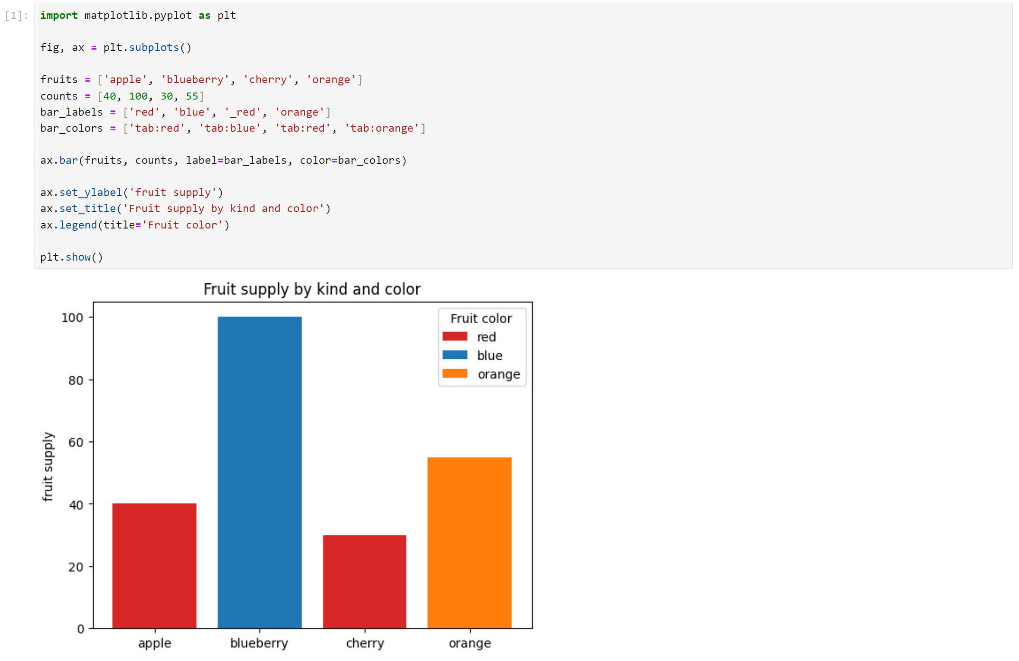Screen dimensions: 1019x661
Task: Click the cherry bar in chart
Action: pos(364,581)
